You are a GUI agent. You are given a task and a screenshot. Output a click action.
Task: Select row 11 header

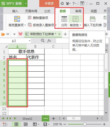(4, 109)
